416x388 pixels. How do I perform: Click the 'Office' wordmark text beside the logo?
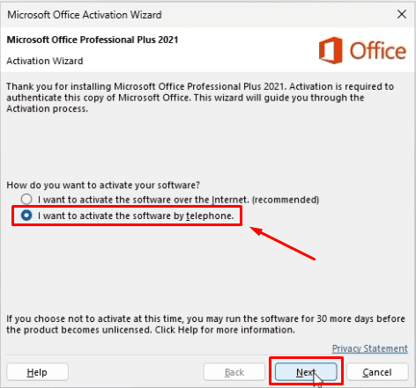378,51
